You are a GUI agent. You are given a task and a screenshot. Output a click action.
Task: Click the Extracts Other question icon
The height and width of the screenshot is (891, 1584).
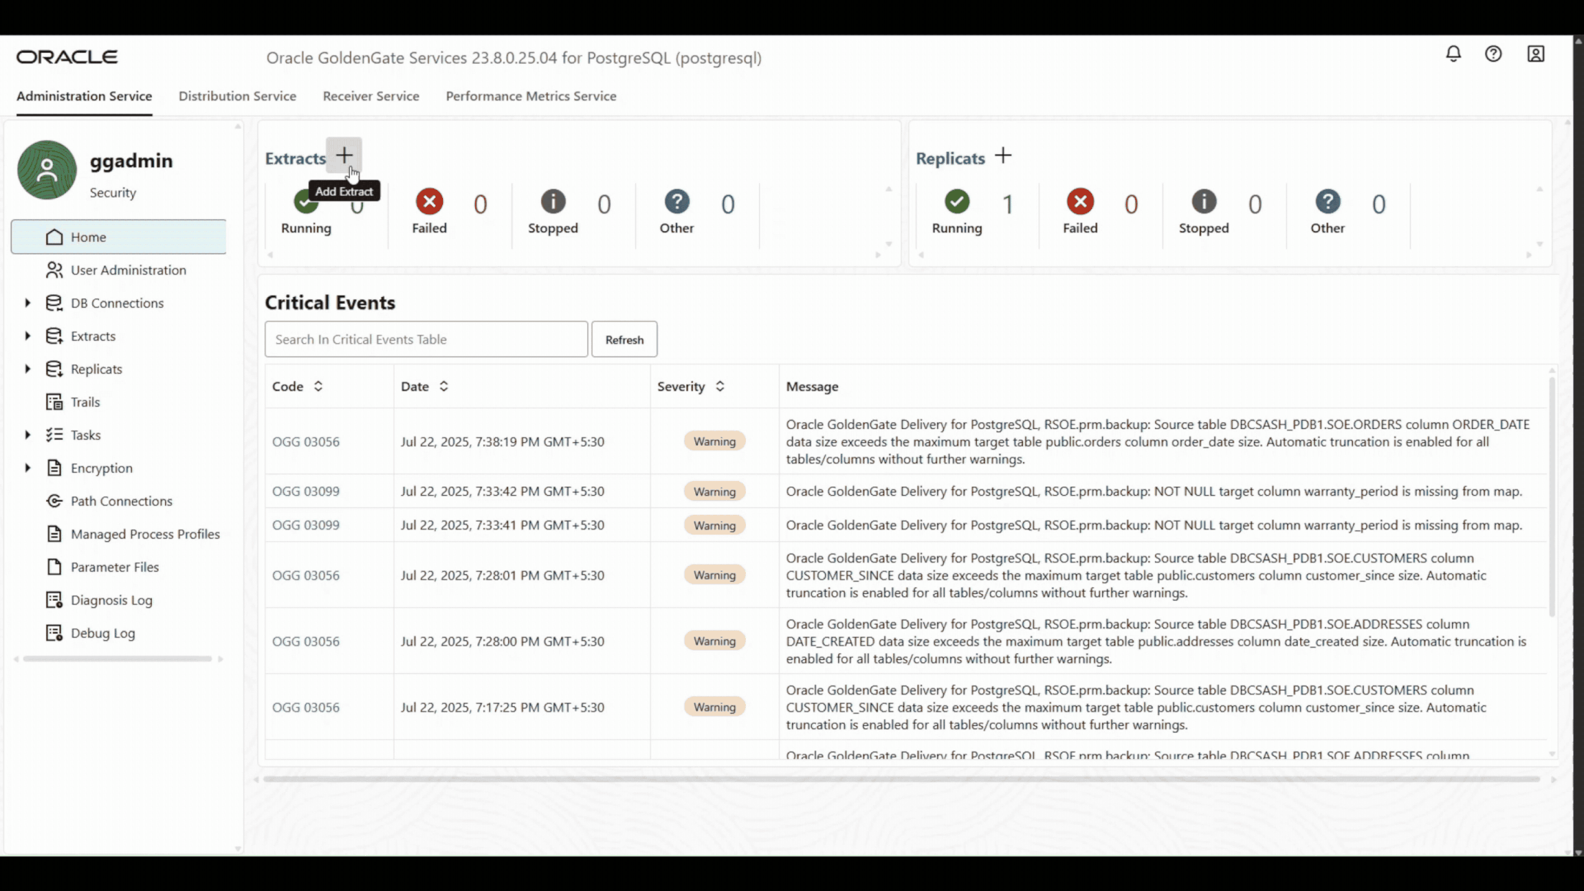(676, 202)
